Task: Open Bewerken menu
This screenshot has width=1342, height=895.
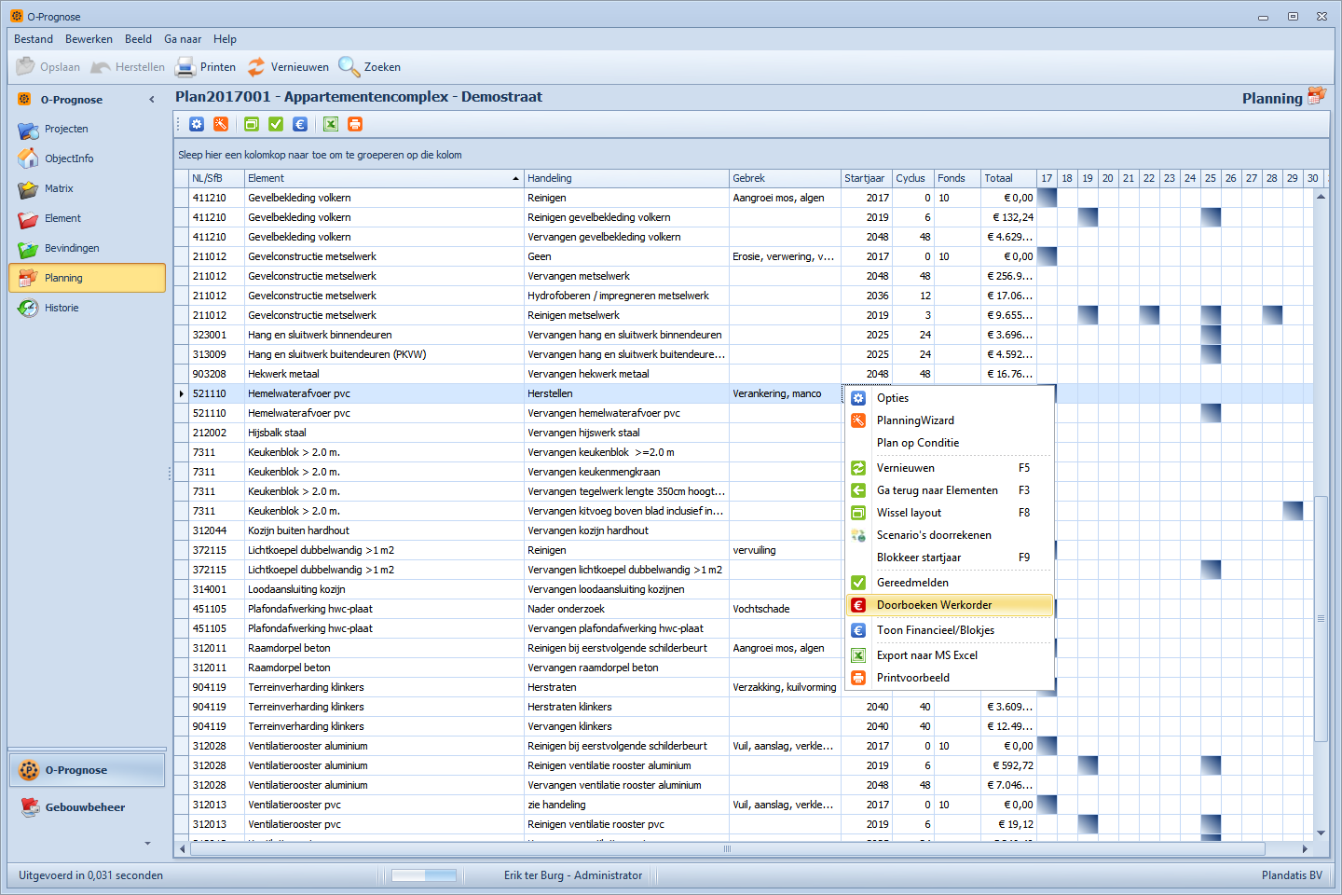Action: 89,39
